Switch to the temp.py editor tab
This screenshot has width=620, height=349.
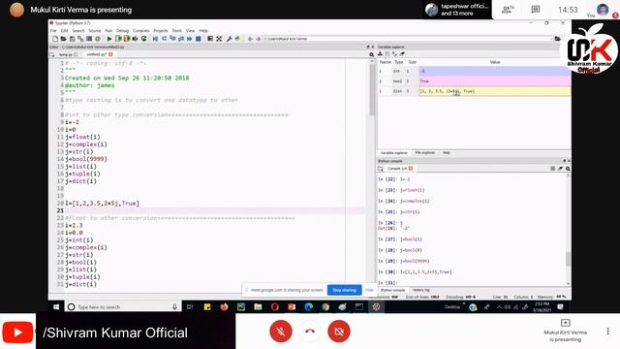pyautogui.click(x=65, y=54)
